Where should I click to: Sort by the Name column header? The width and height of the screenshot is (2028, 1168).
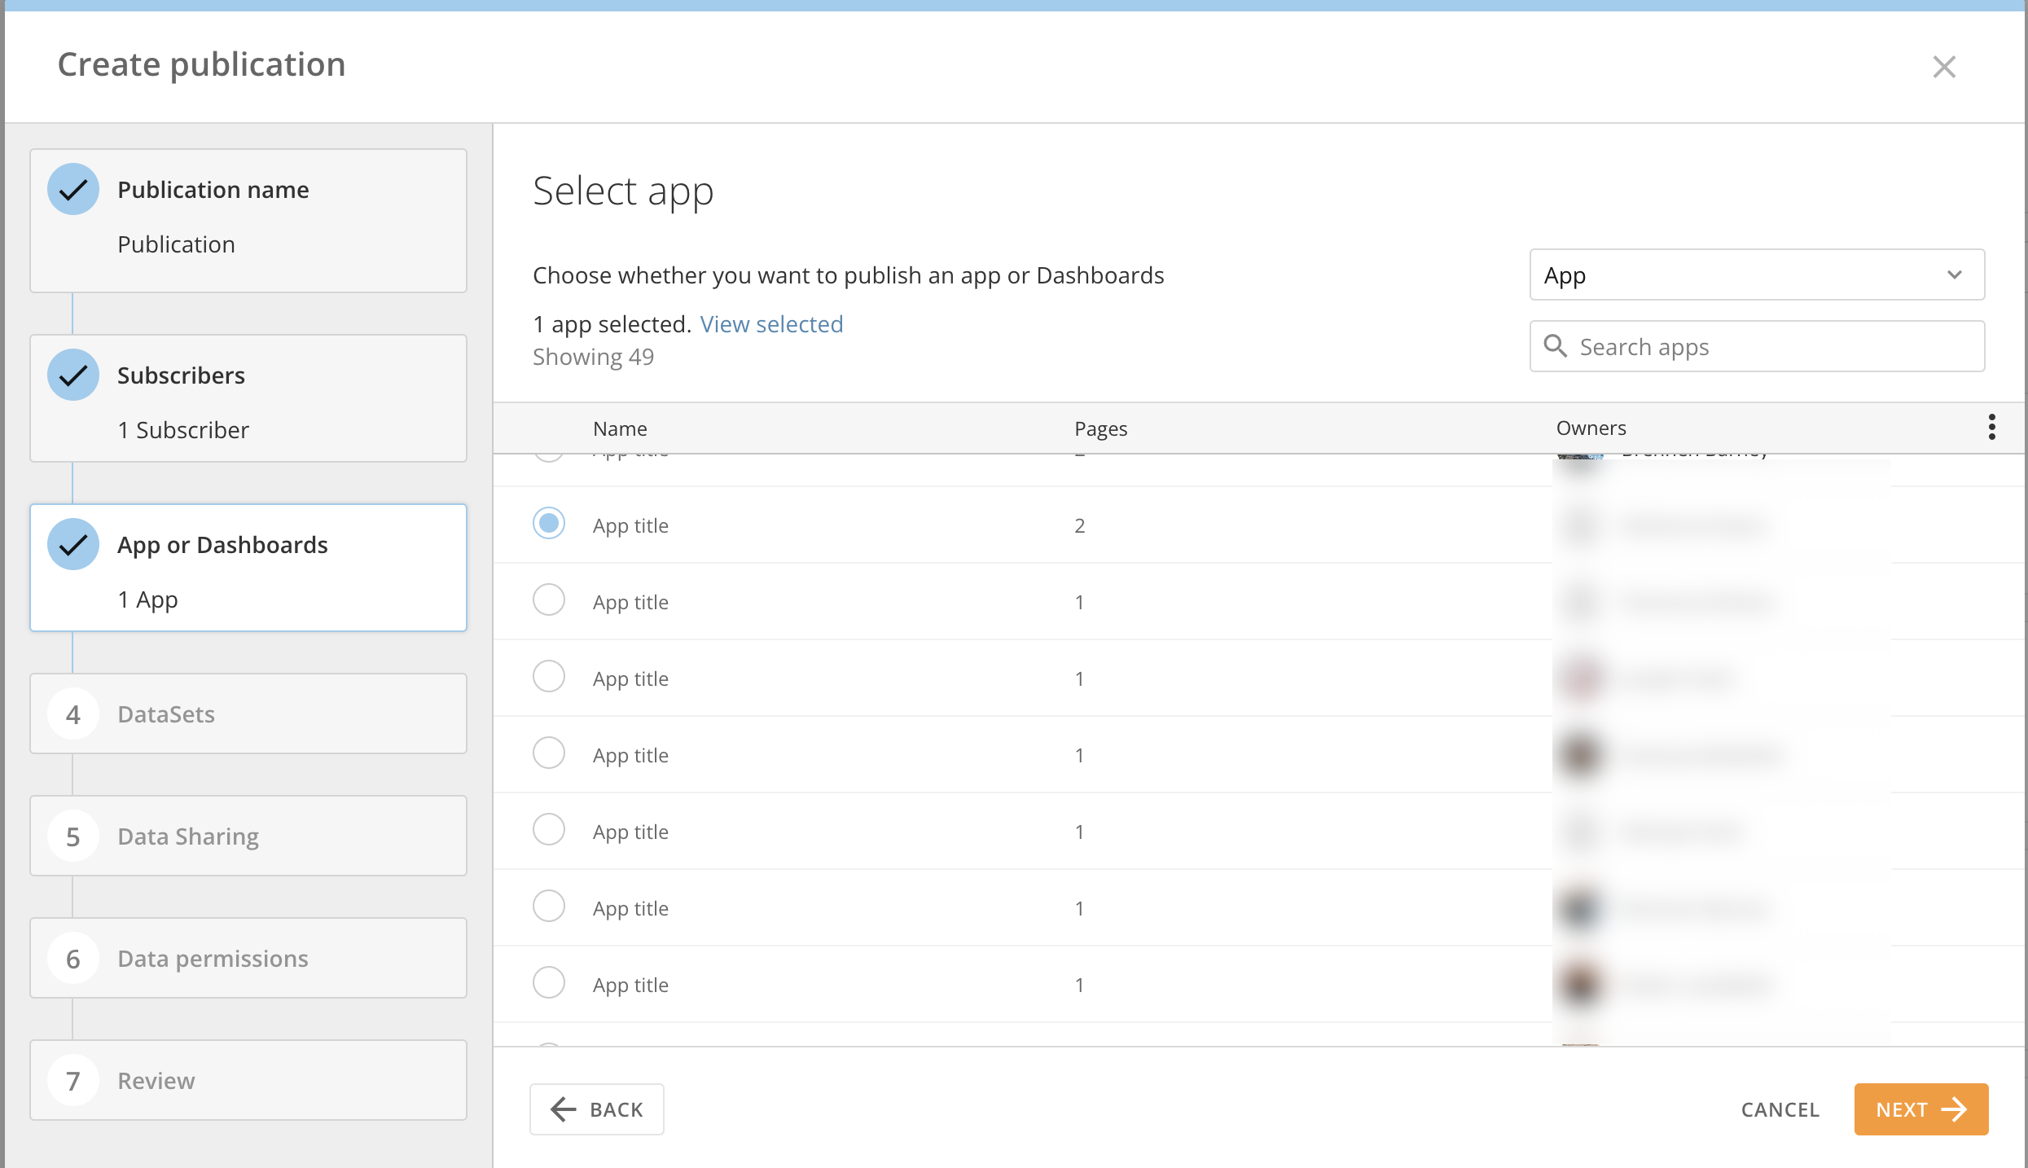[620, 428]
